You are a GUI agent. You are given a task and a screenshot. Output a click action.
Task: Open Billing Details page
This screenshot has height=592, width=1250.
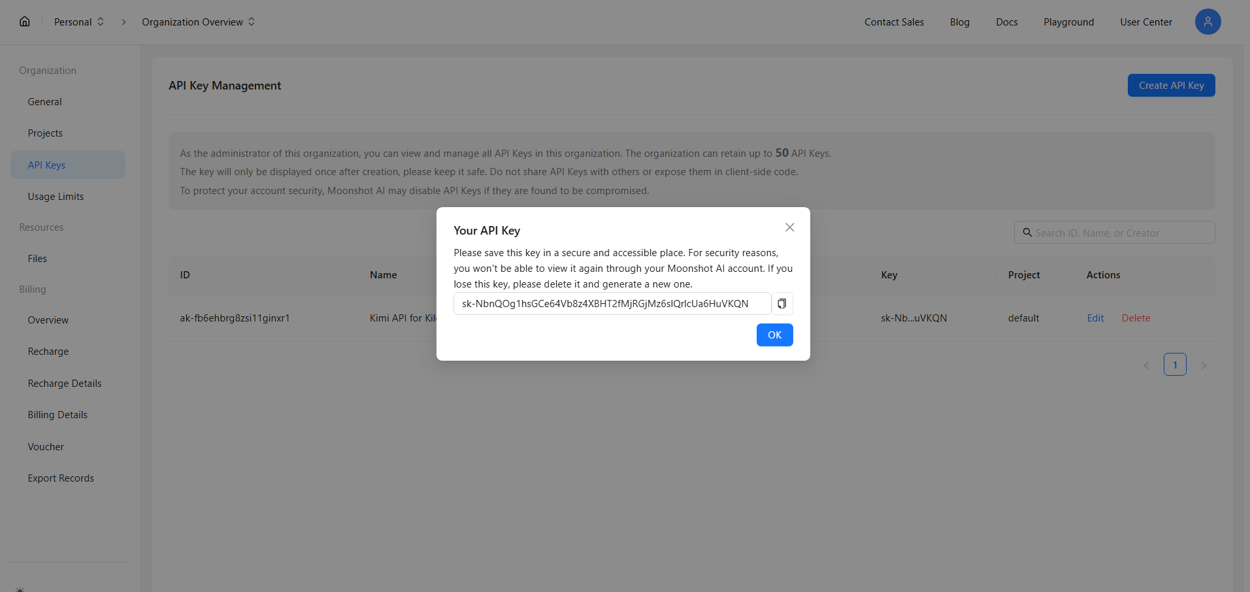coord(68,415)
